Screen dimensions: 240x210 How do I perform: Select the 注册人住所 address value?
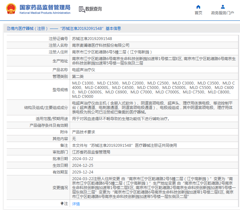[x=112, y=52]
